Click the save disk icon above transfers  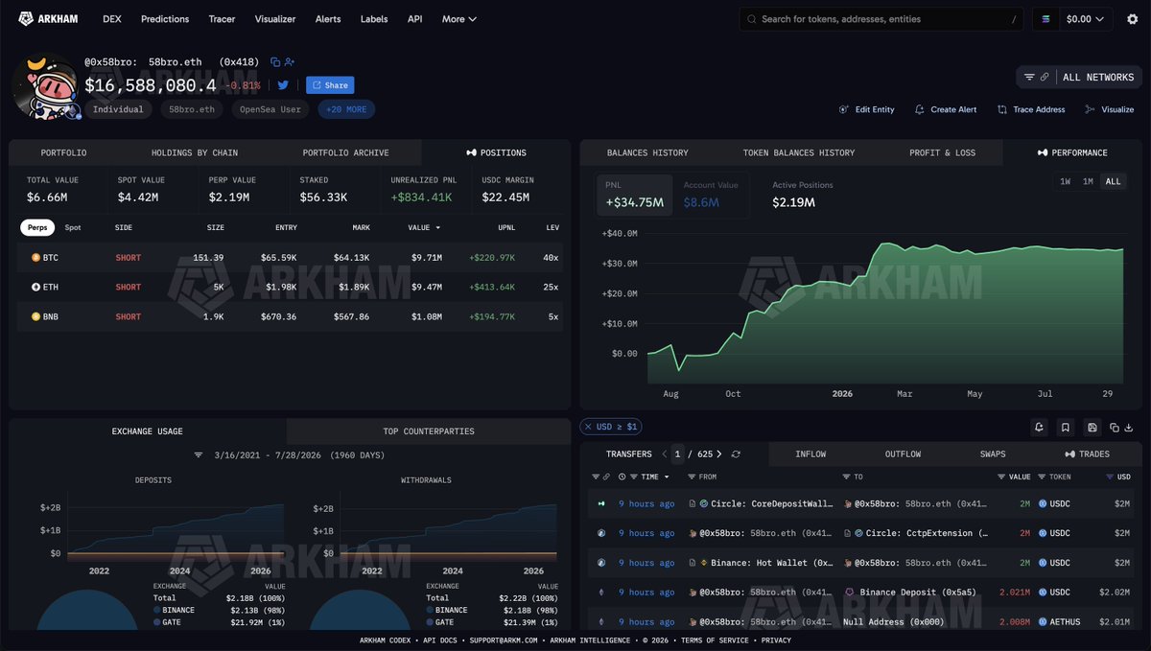pos(1092,427)
